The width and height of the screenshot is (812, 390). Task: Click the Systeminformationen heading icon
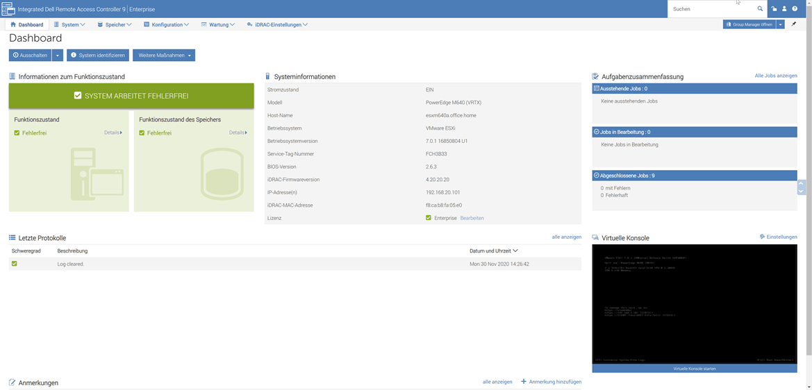point(267,76)
